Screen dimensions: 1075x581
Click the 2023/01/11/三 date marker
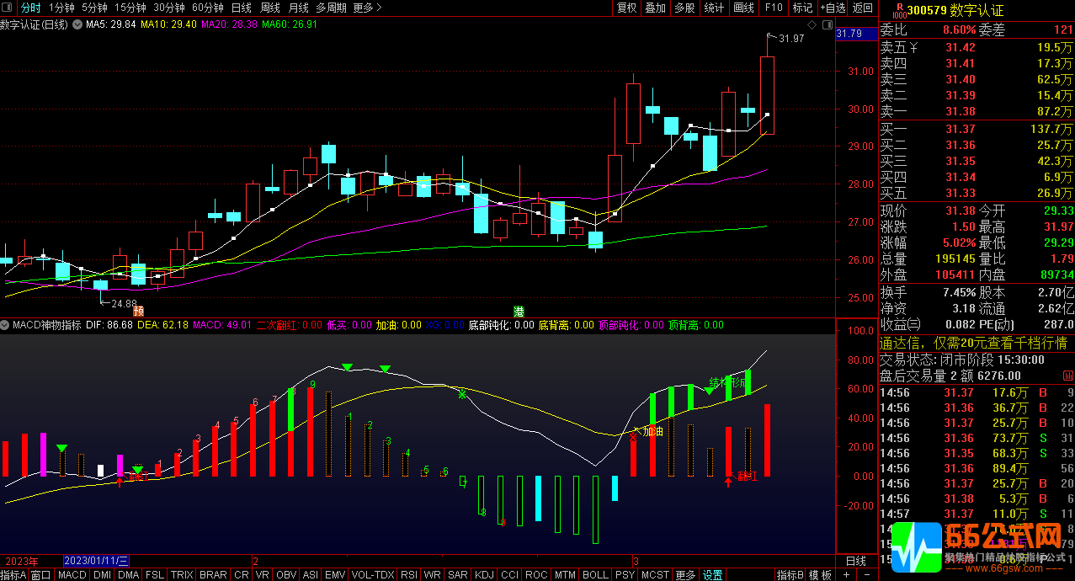click(96, 561)
